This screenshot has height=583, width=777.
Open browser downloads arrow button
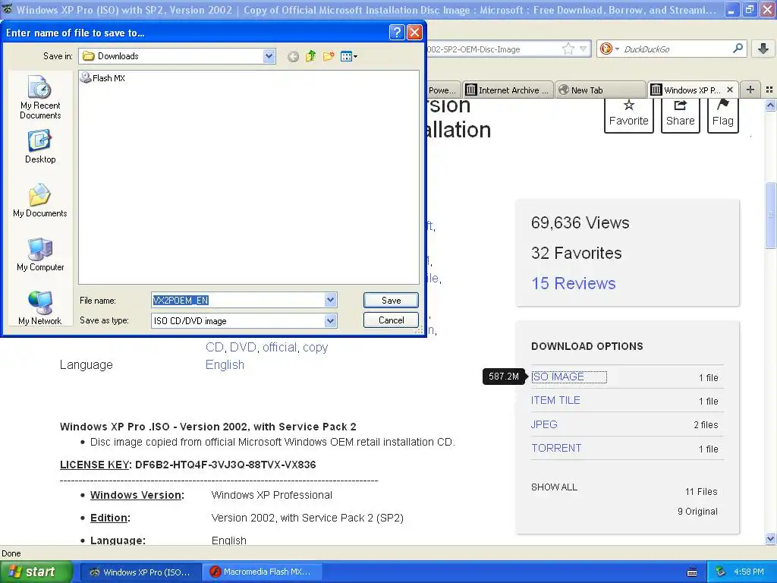point(763,49)
